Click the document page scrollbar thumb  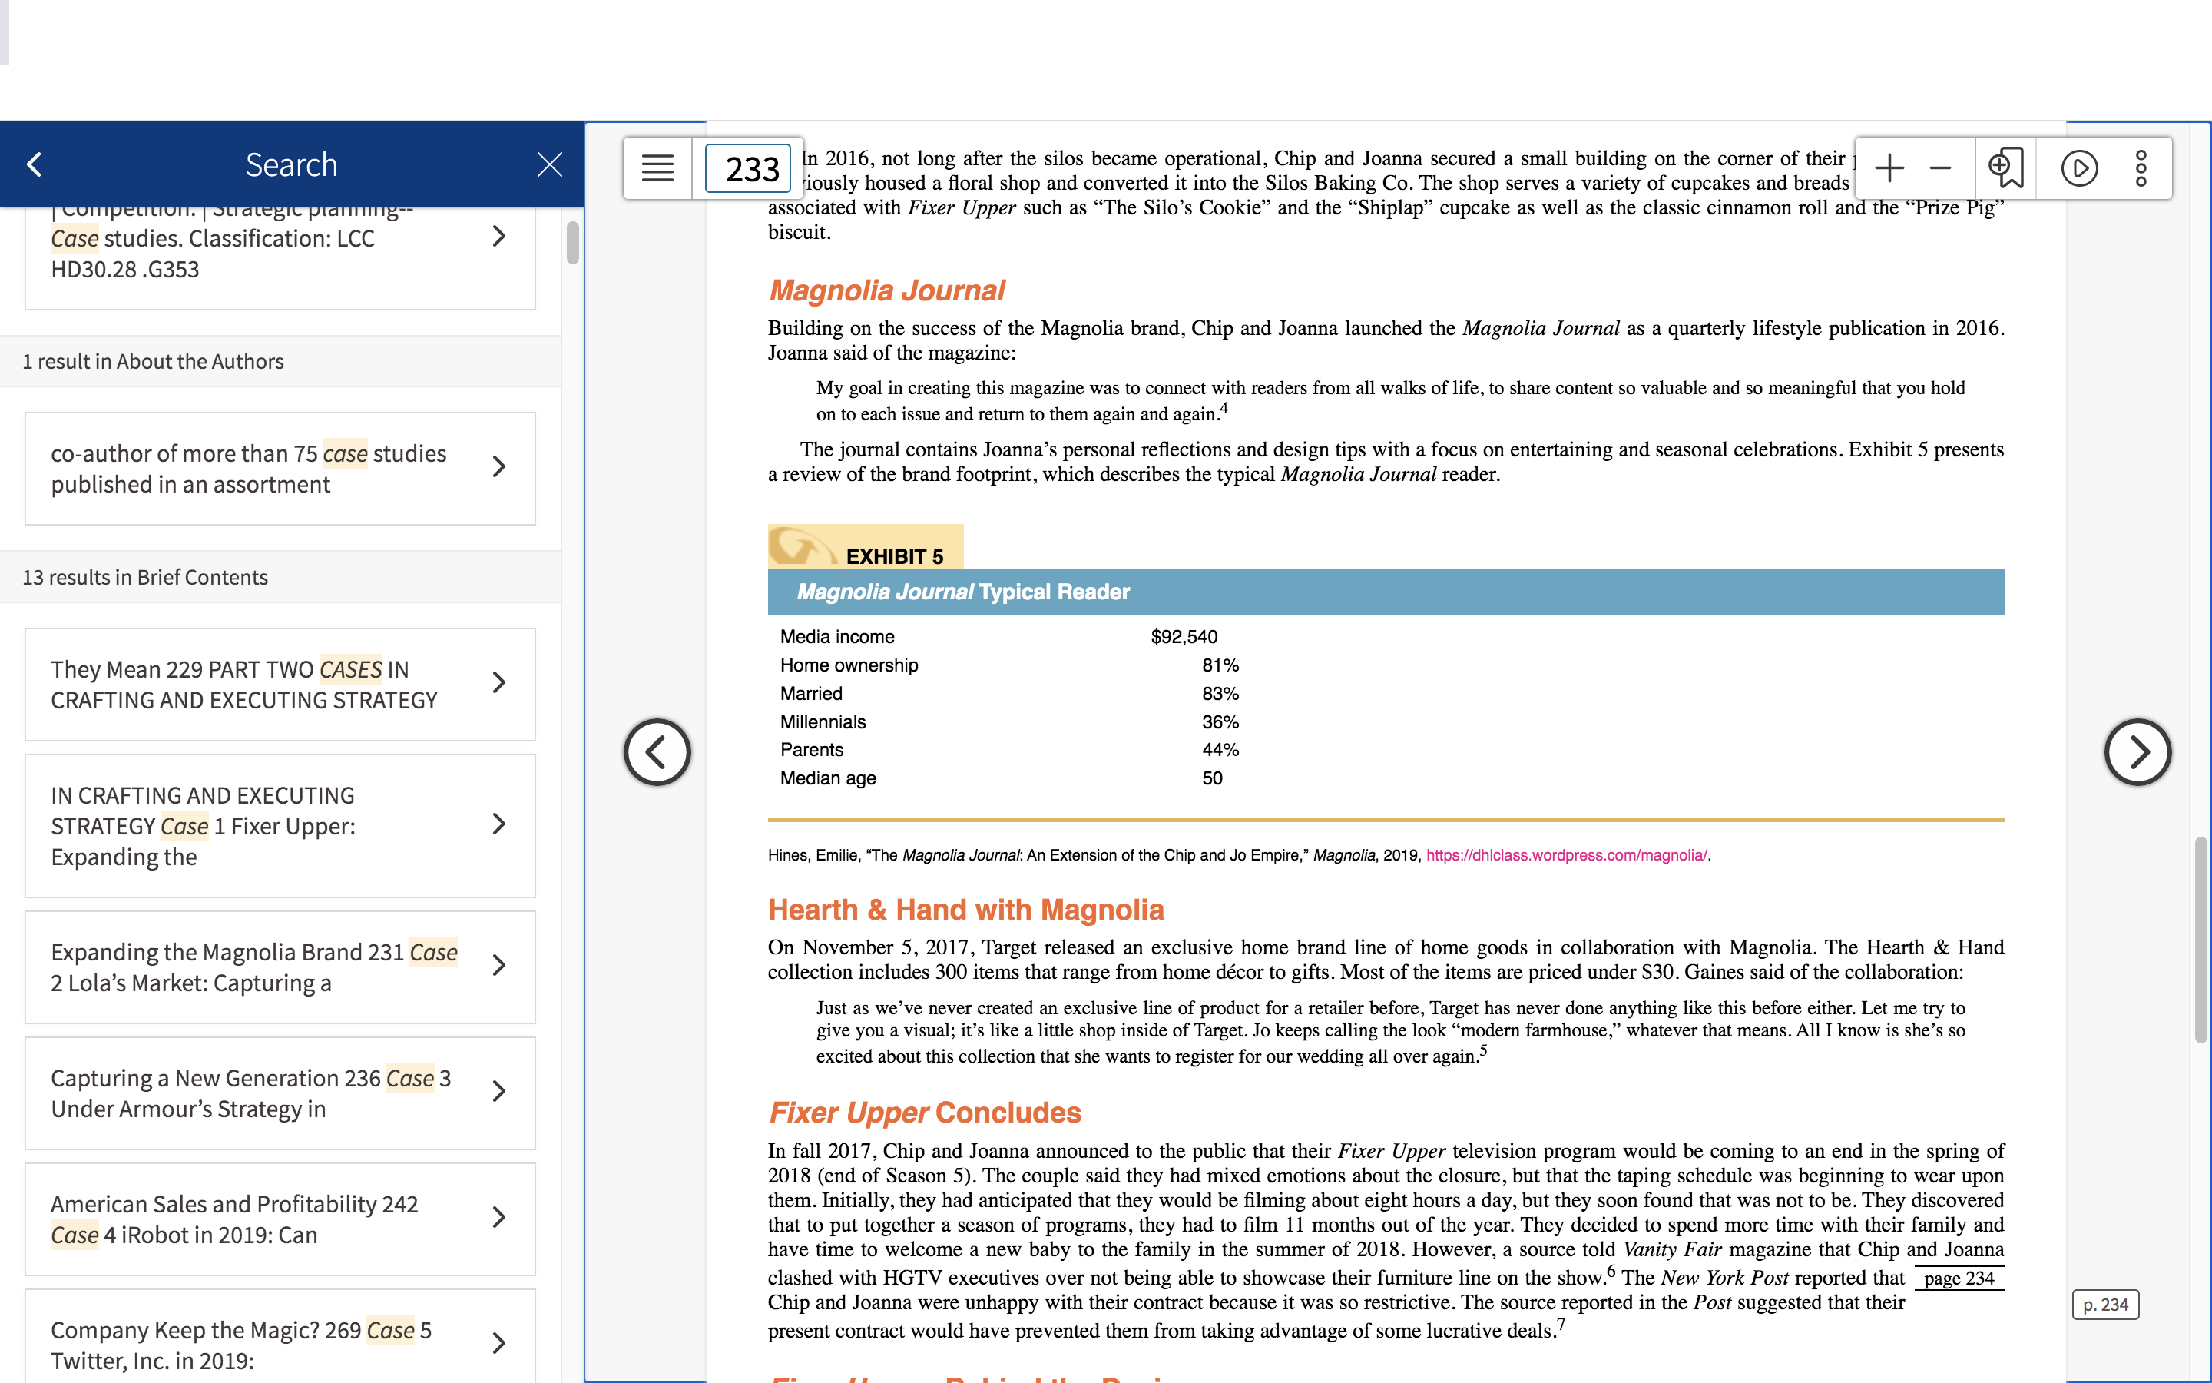2201,940
